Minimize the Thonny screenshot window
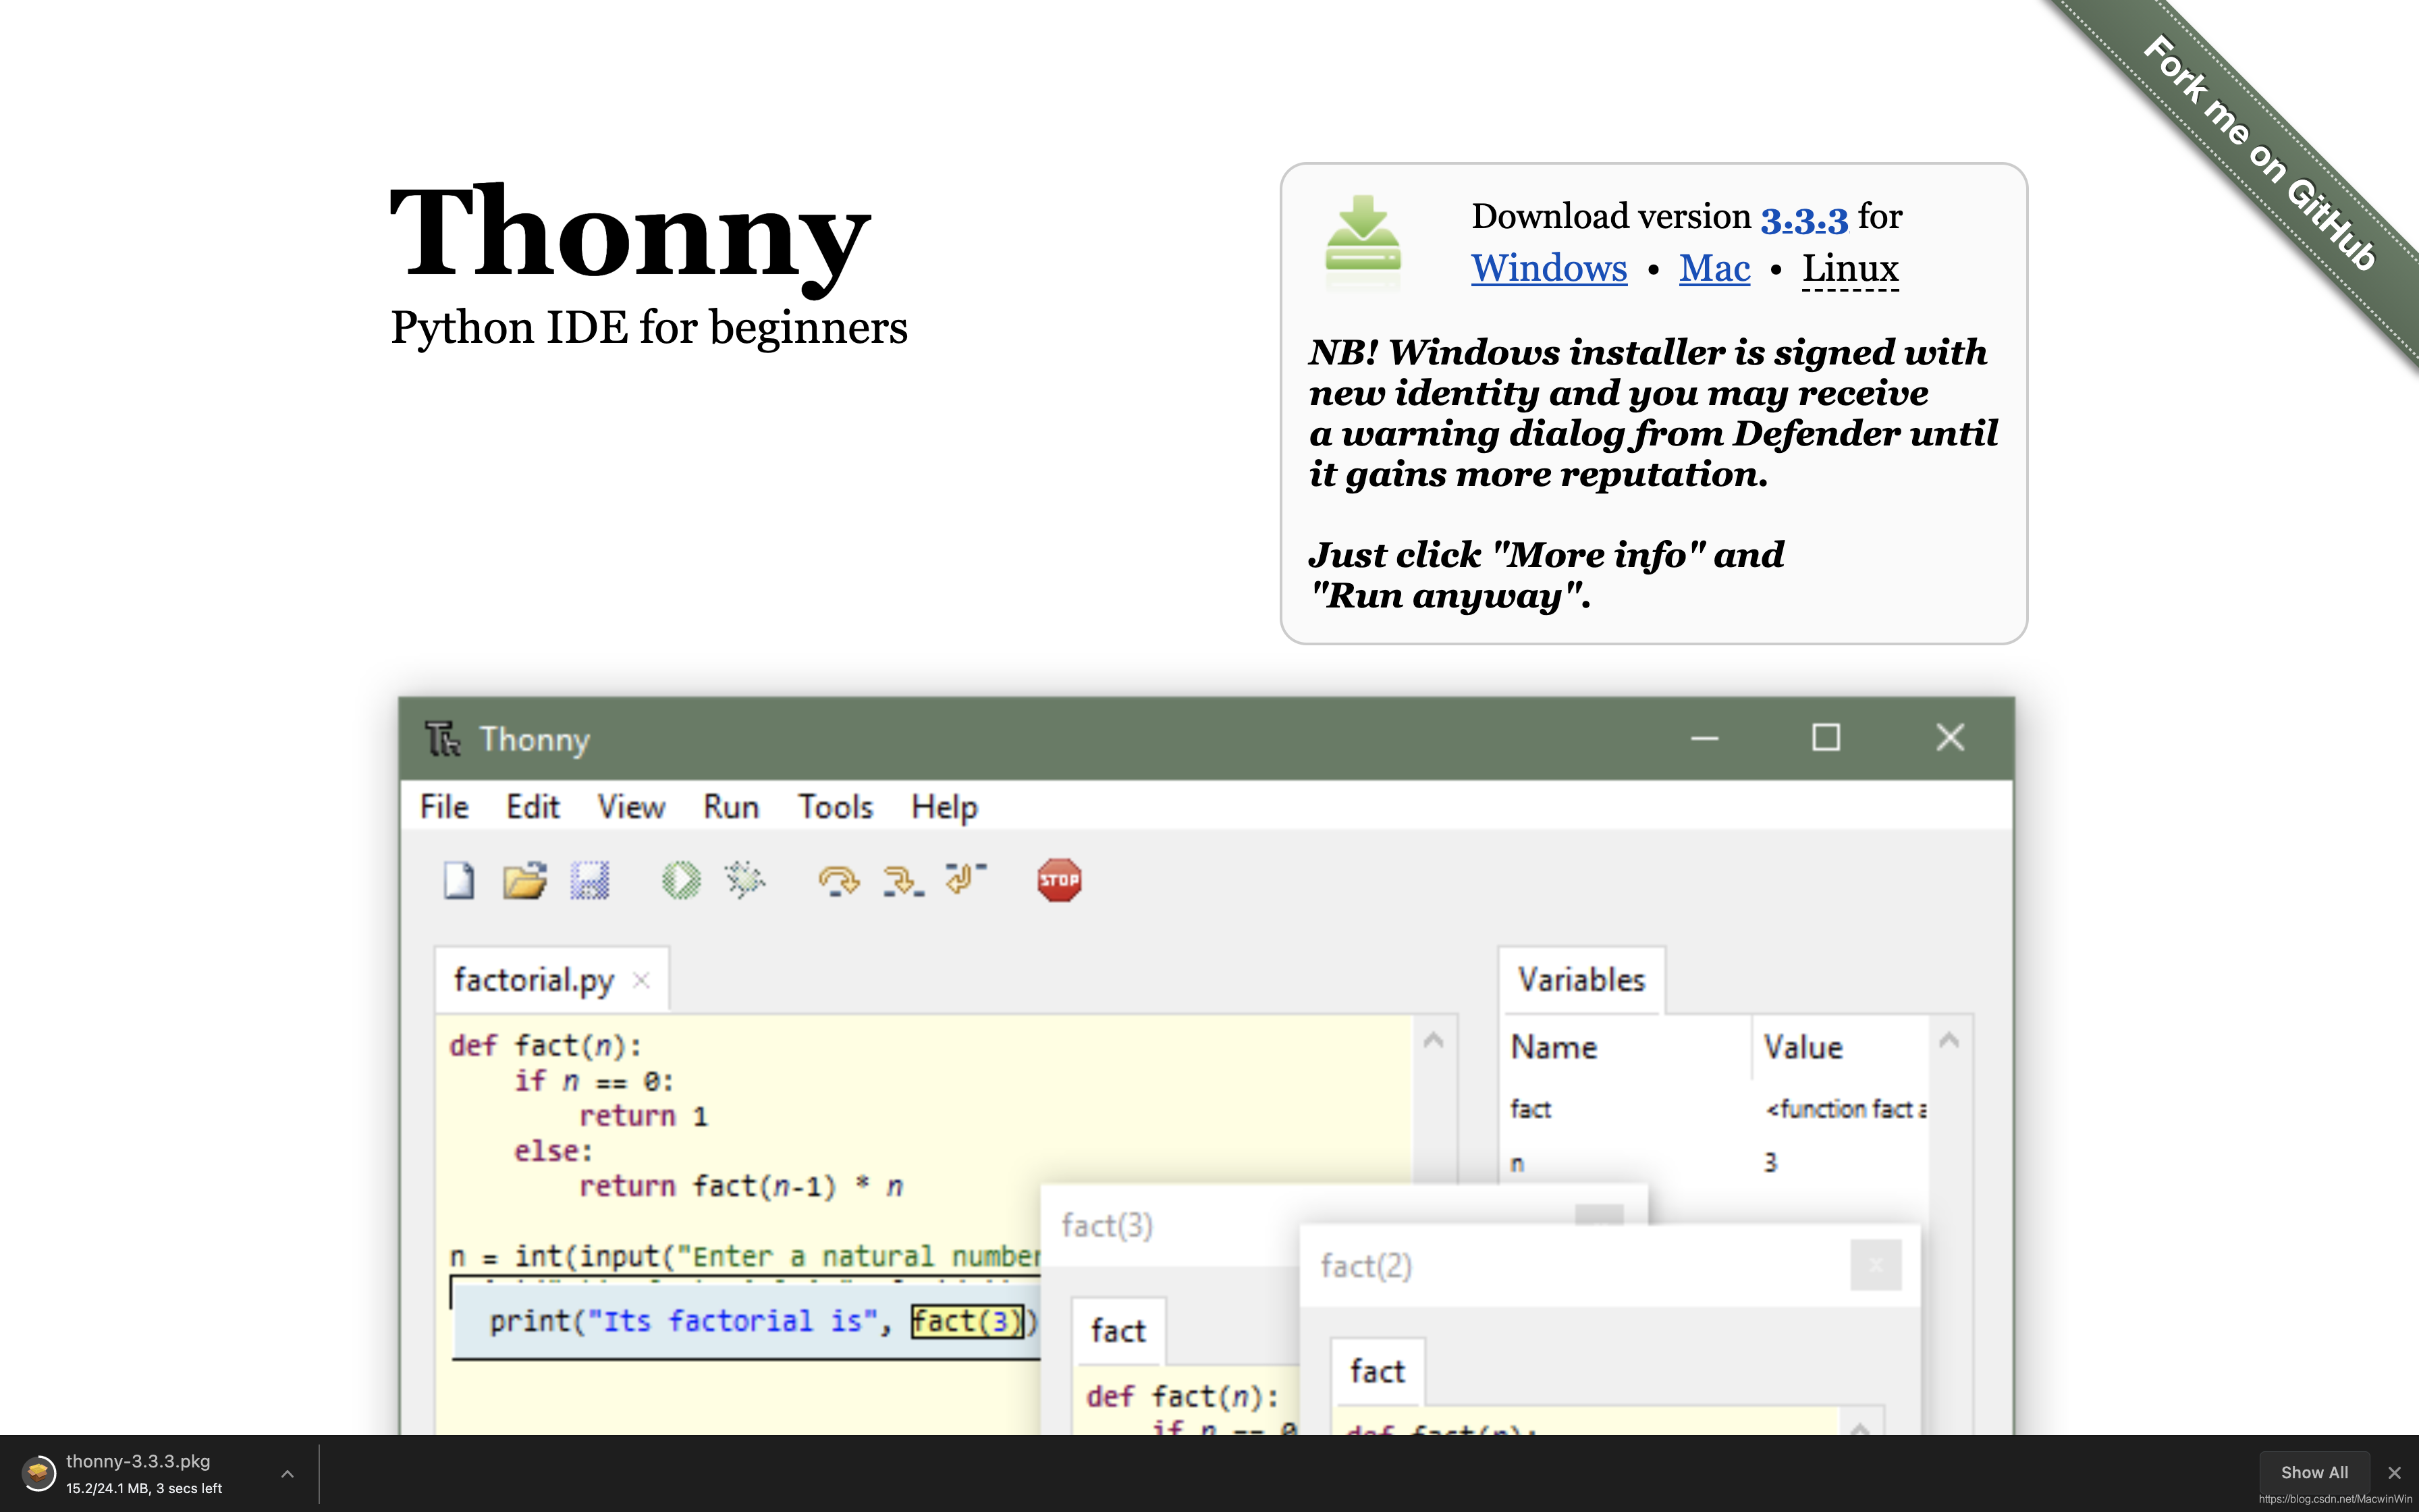This screenshot has width=2419, height=1512. (x=1704, y=739)
